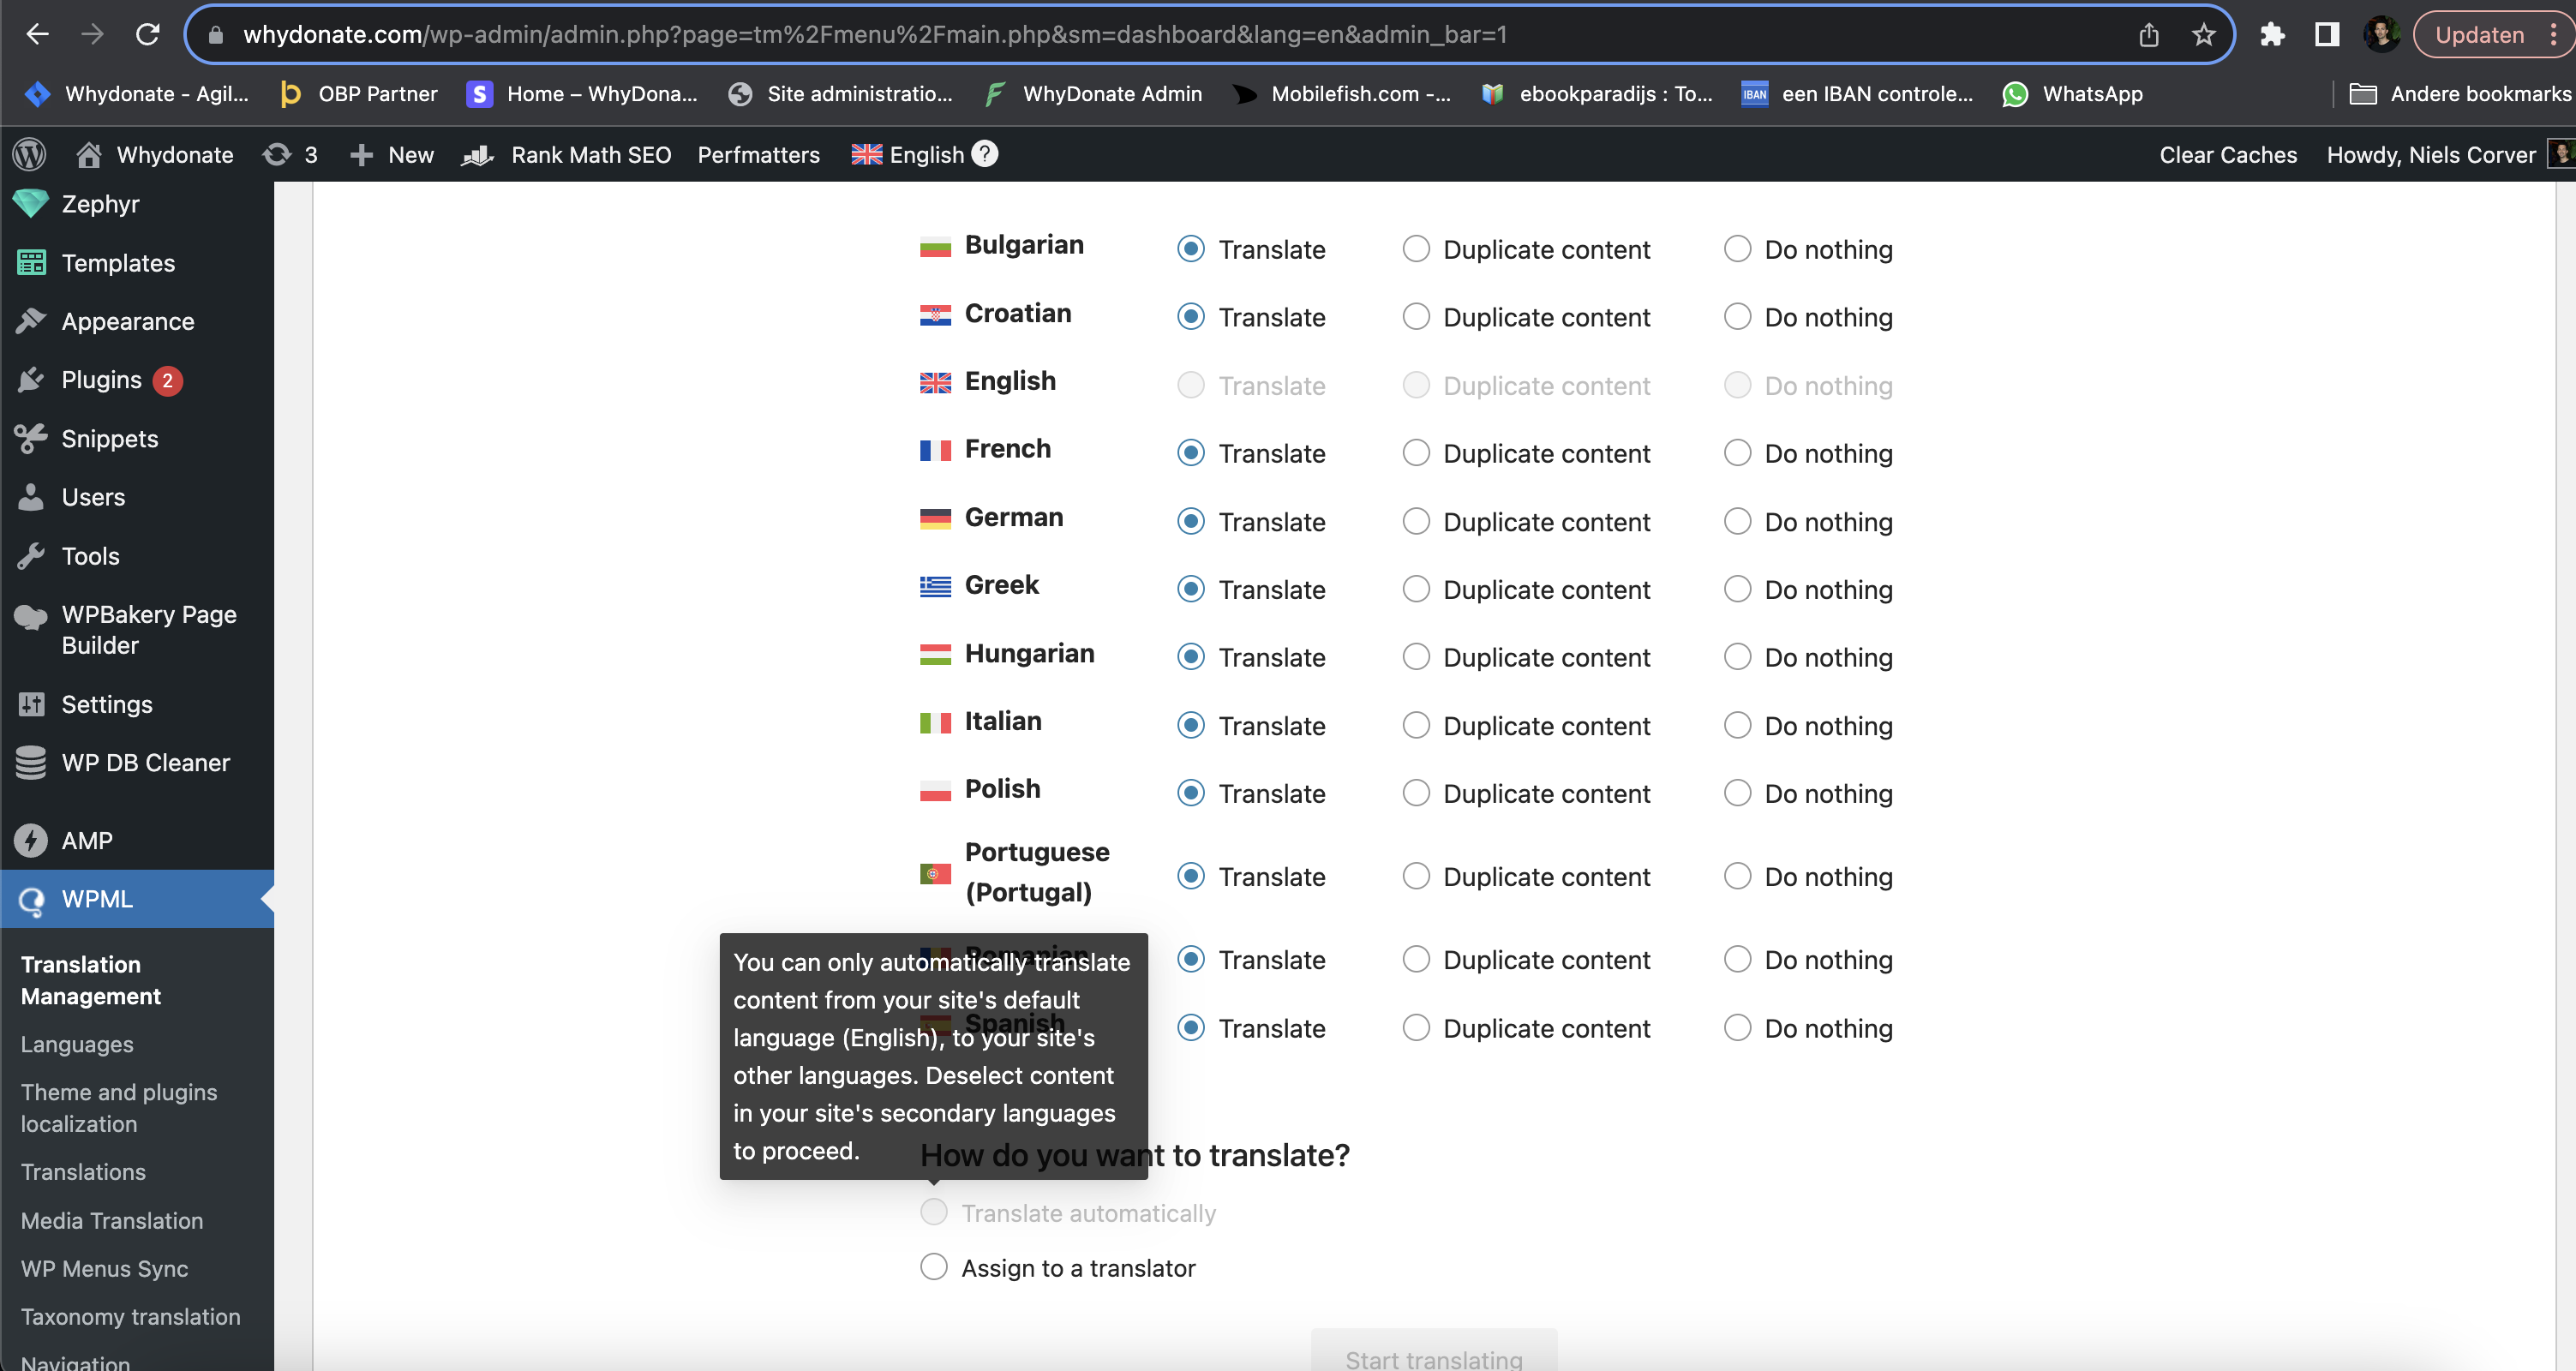Open the WordPress logo menu

tap(29, 154)
